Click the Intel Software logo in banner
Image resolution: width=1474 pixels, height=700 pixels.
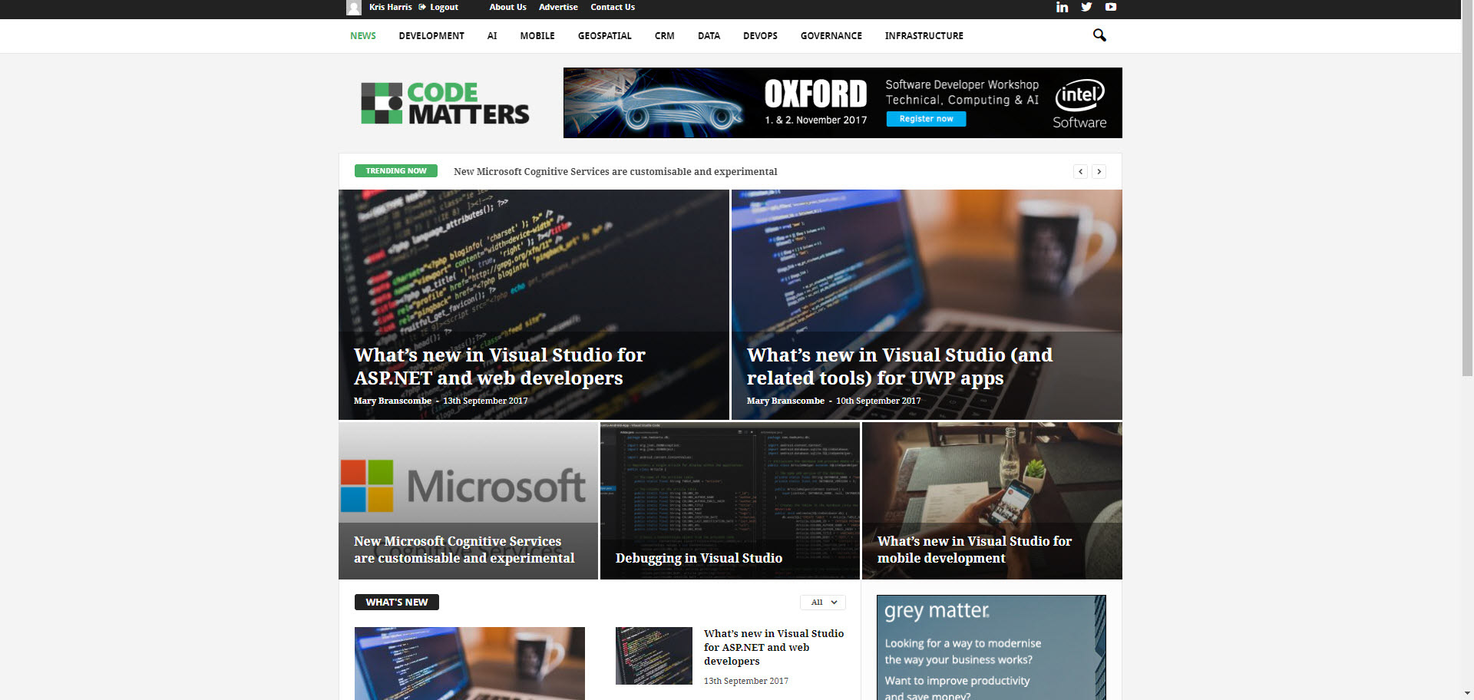point(1079,104)
